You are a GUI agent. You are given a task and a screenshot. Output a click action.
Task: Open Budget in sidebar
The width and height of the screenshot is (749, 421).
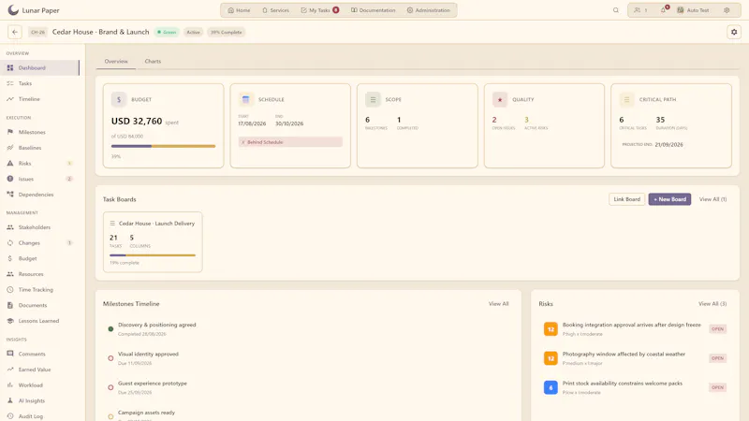pos(39,259)
